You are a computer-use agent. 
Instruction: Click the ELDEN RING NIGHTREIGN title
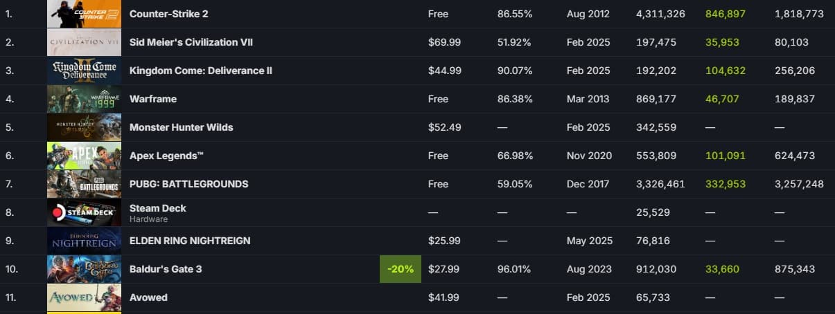190,241
